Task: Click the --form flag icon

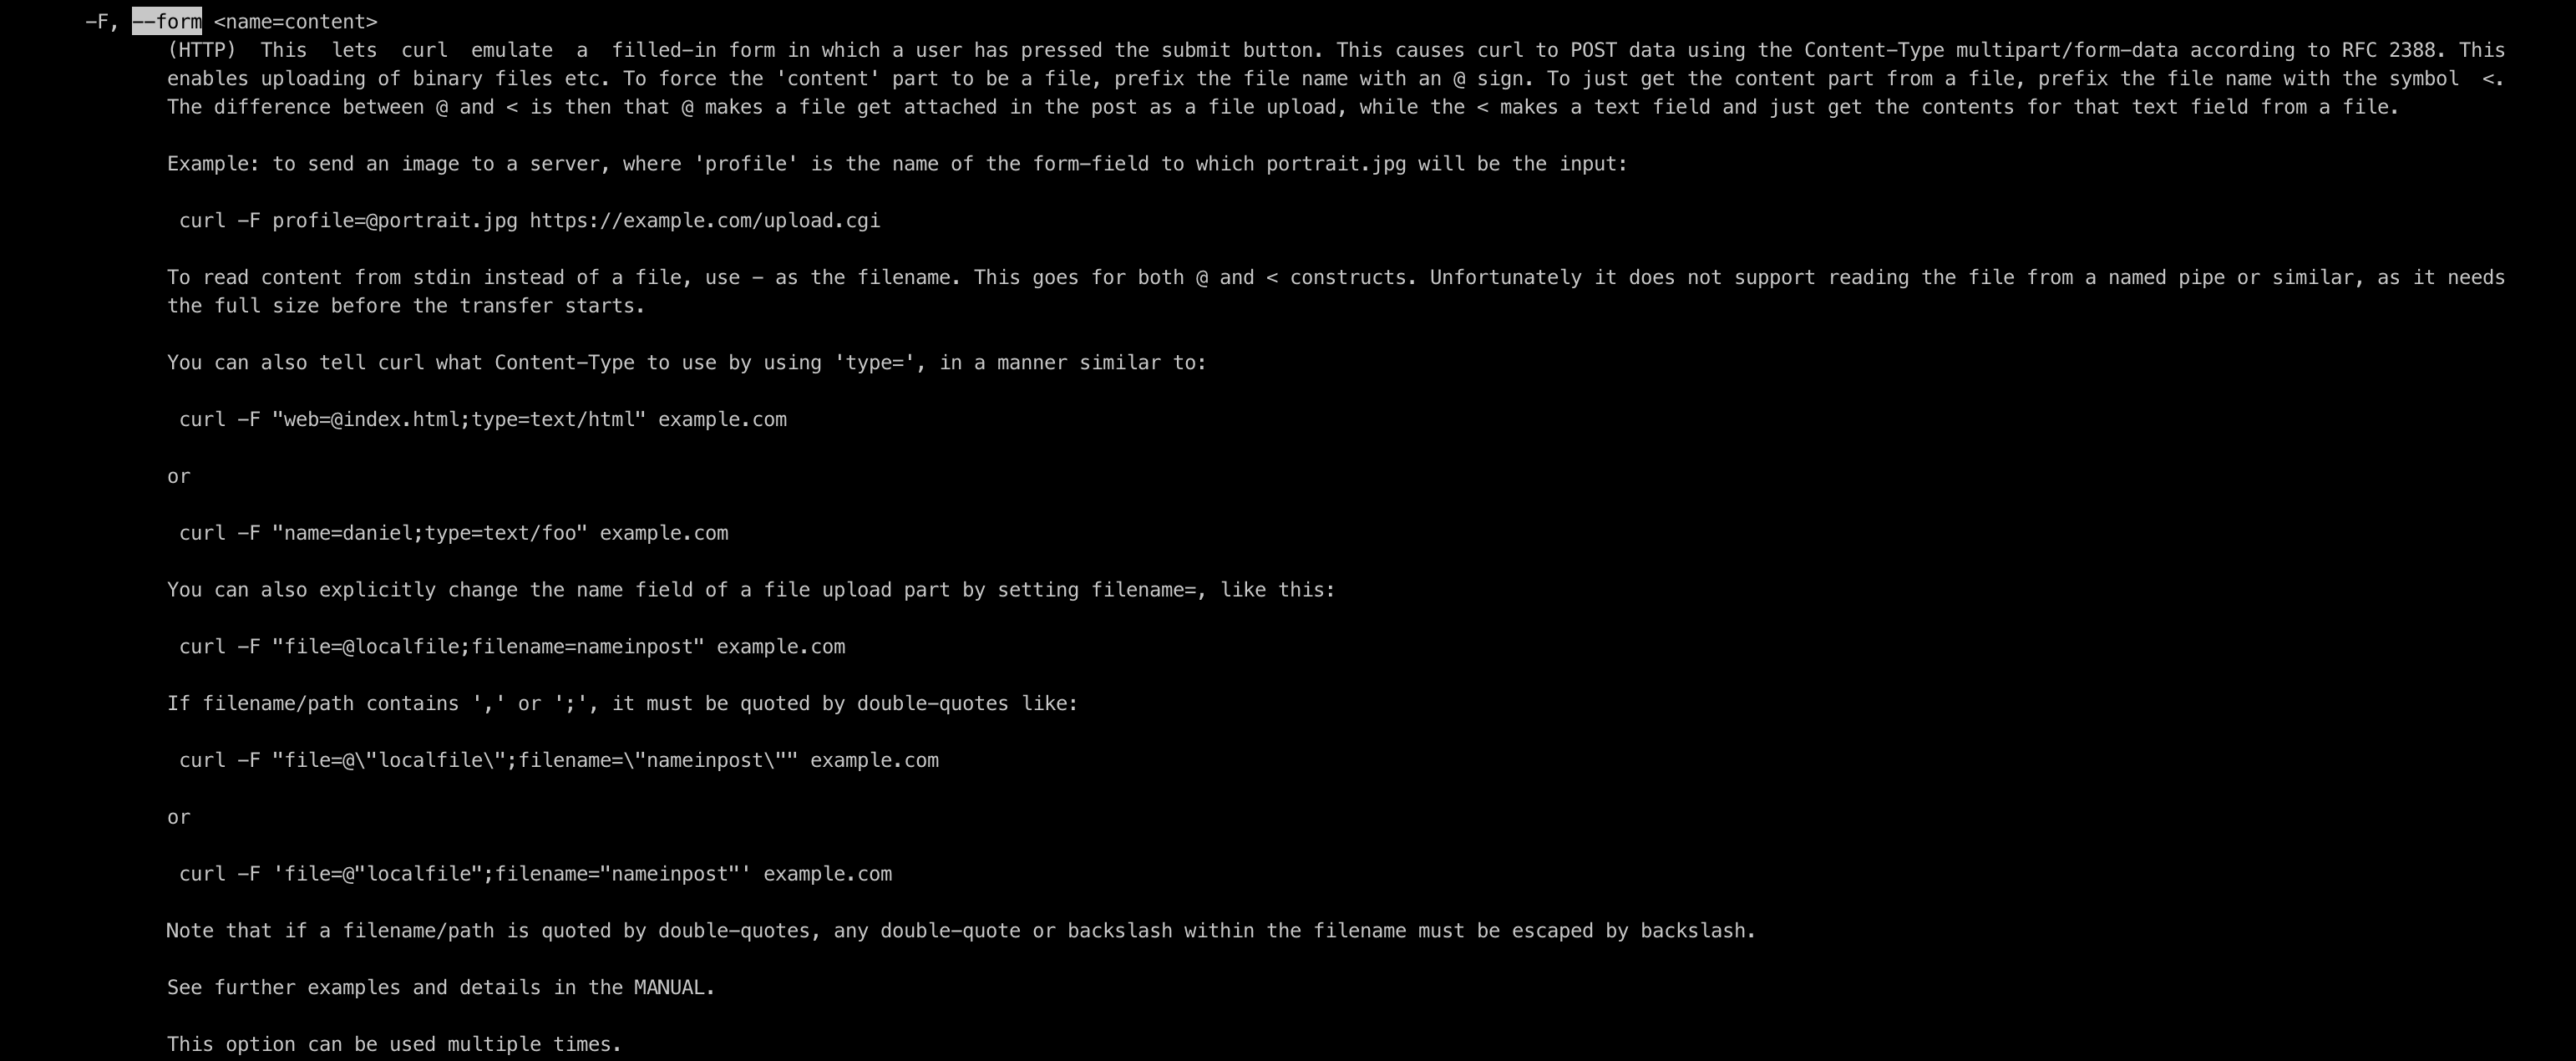Action: coord(166,20)
